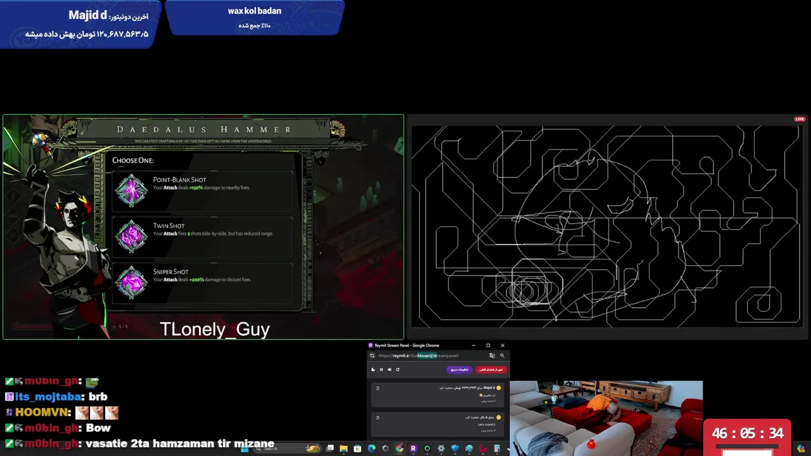Screen dimensions: 811x456
Task: Open the Calculator icon in the taskbar
Action: (497, 448)
